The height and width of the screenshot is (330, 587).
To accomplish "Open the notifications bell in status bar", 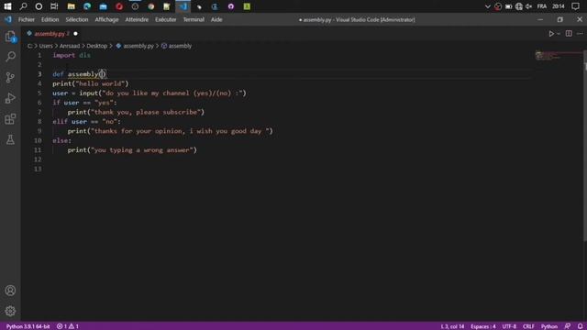I will click(x=580, y=326).
